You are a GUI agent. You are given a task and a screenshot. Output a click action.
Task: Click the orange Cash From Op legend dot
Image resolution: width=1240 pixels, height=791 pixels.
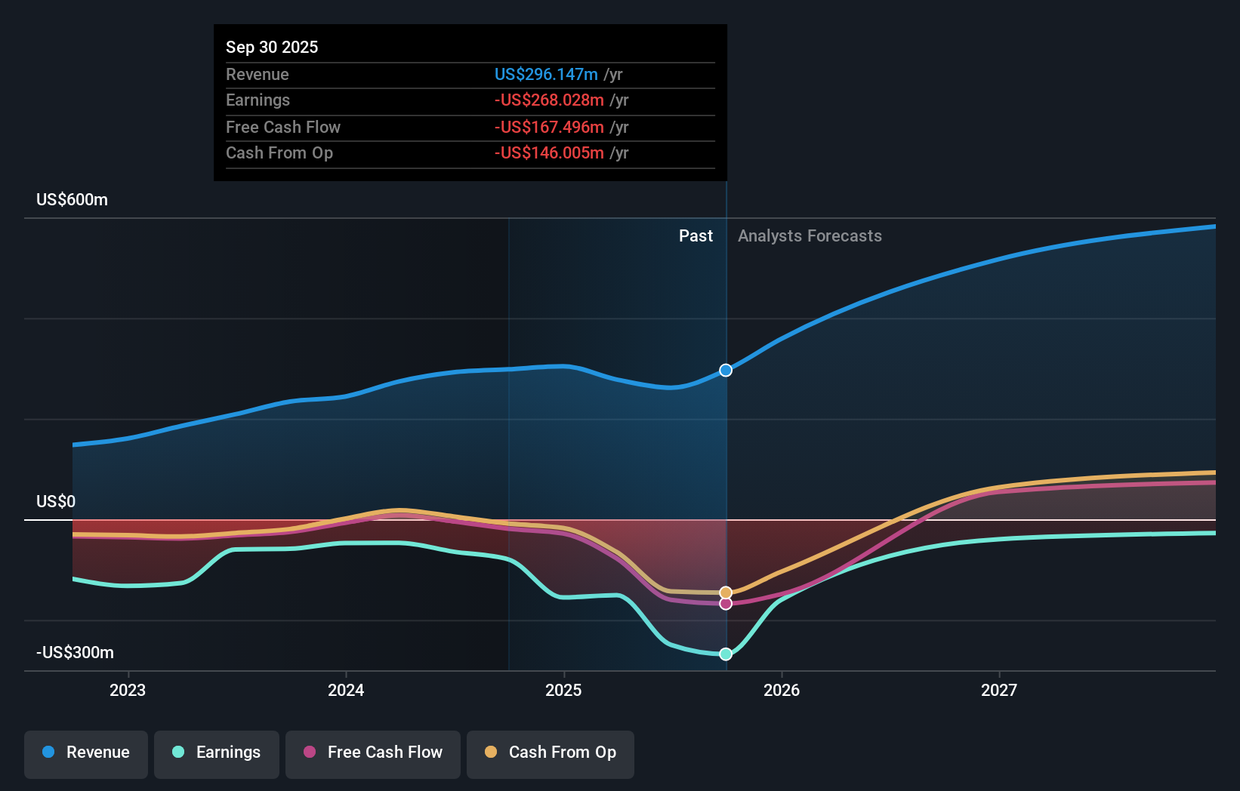[x=490, y=753]
